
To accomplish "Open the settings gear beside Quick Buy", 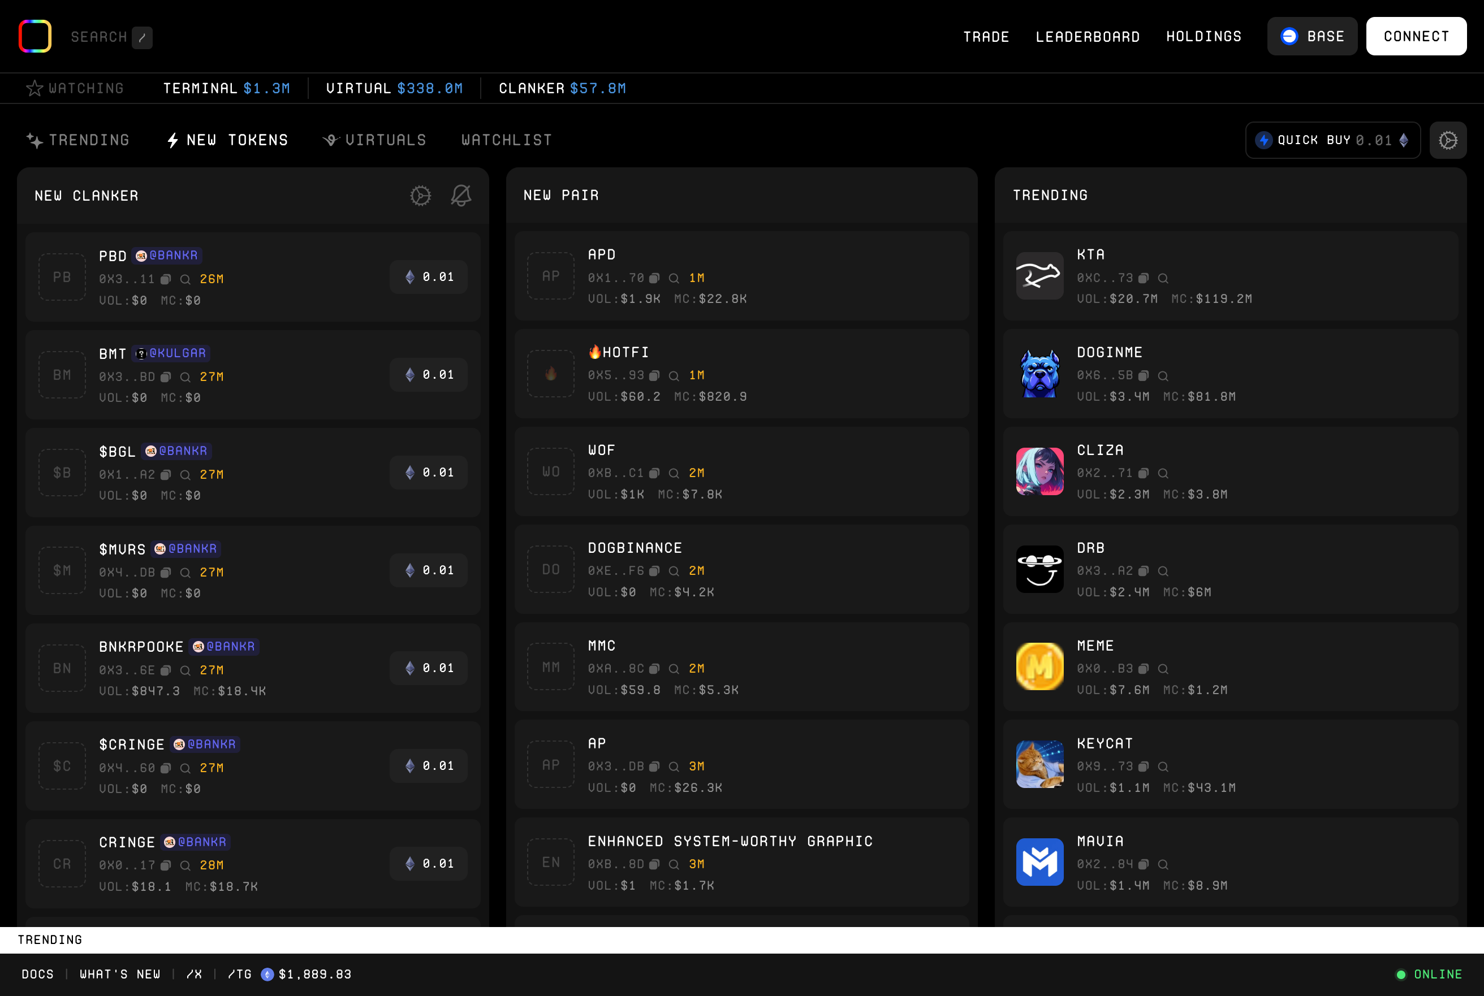I will pos(1447,140).
